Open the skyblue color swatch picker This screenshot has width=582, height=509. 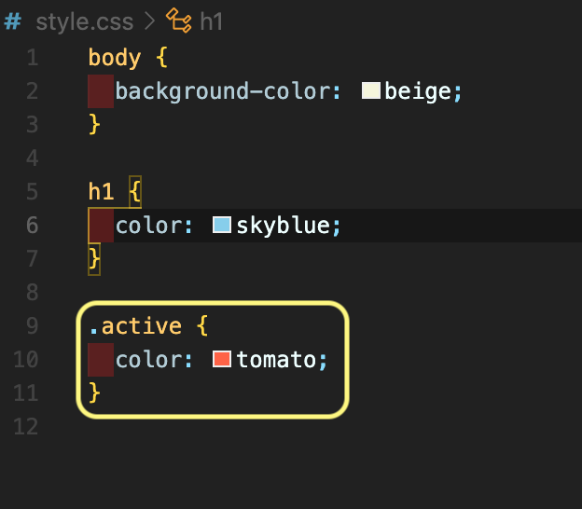click(x=222, y=225)
